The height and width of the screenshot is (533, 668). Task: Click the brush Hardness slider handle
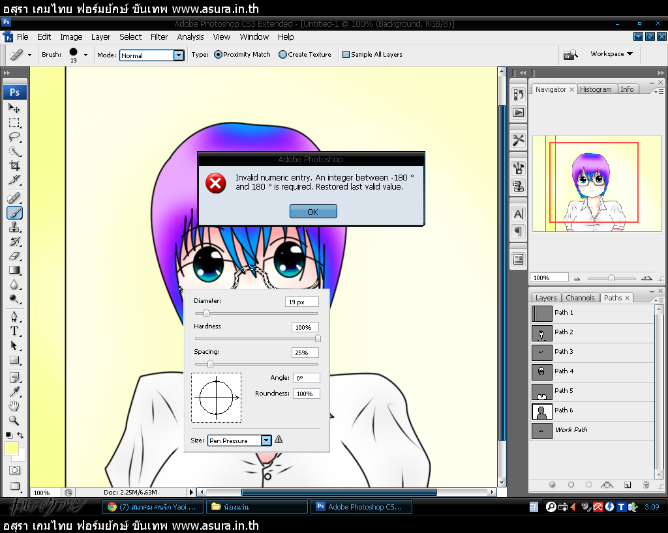click(318, 339)
